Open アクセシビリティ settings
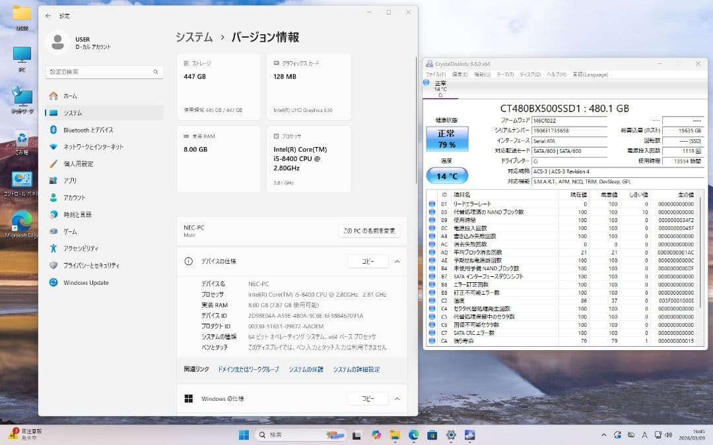713x445 pixels. pyautogui.click(x=104, y=249)
